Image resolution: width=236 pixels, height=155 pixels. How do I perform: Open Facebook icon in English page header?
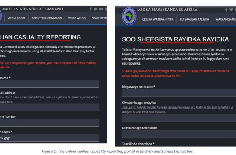[x=91, y=9]
